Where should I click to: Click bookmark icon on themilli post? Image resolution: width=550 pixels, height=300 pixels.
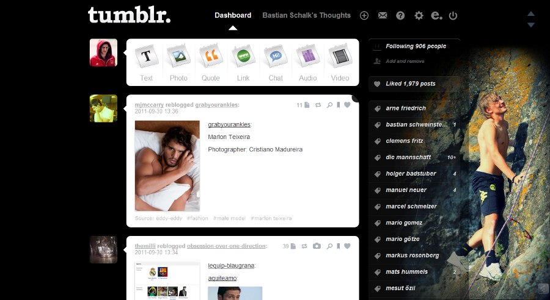point(338,246)
